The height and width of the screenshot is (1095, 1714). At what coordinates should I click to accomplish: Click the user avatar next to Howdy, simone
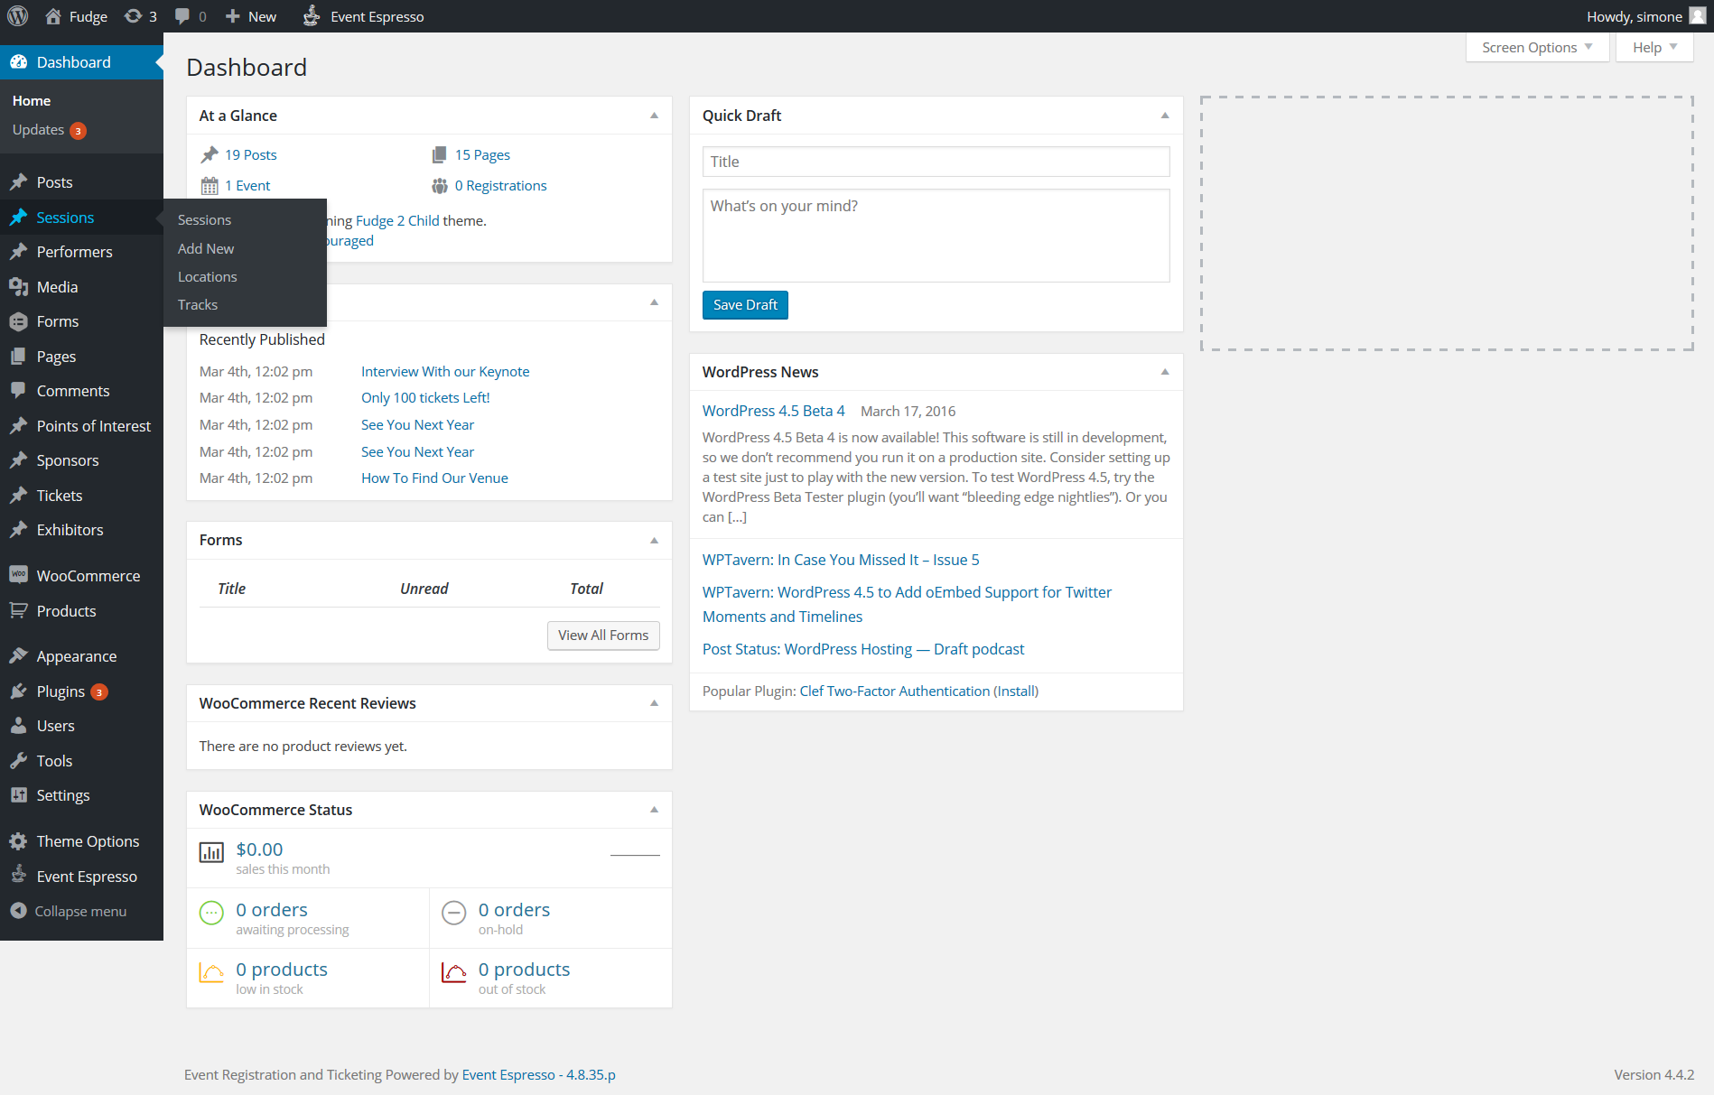pos(1698,16)
